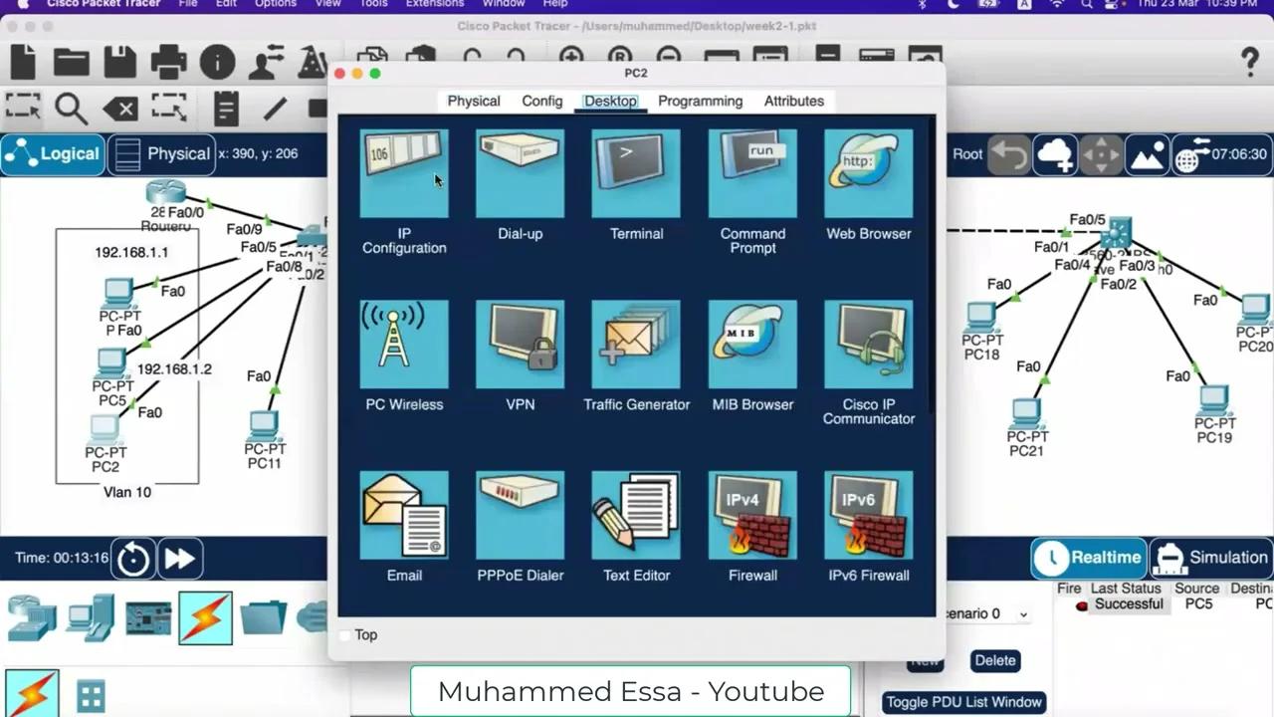
Task: Open the Extensions menu
Action: pyautogui.click(x=435, y=5)
